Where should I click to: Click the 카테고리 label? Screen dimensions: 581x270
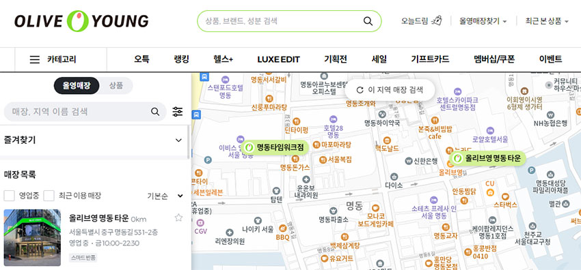62,59
